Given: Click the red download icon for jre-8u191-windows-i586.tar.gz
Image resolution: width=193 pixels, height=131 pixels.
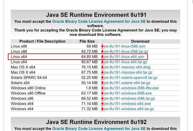Looking at the screenshot, I should 102,98.
